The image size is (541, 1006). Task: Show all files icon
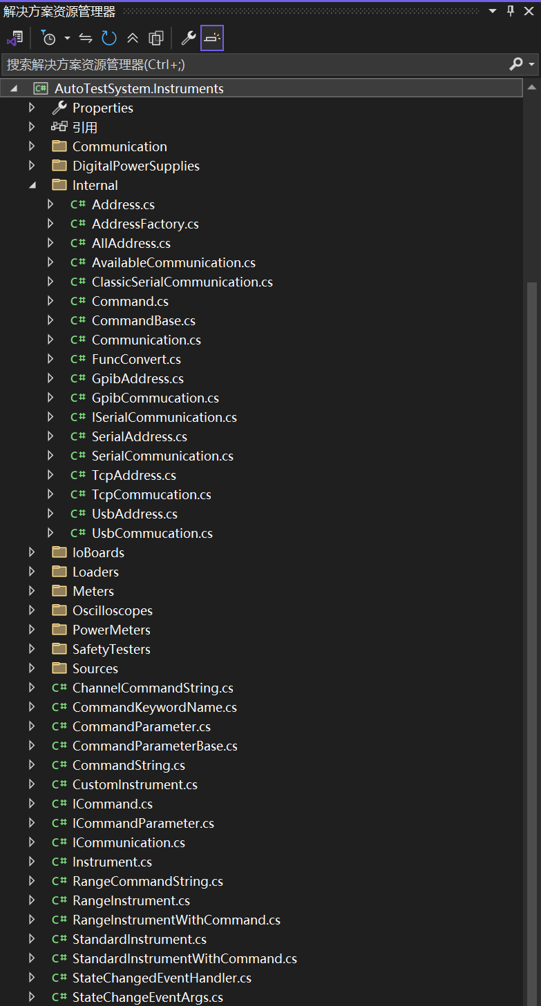(156, 38)
